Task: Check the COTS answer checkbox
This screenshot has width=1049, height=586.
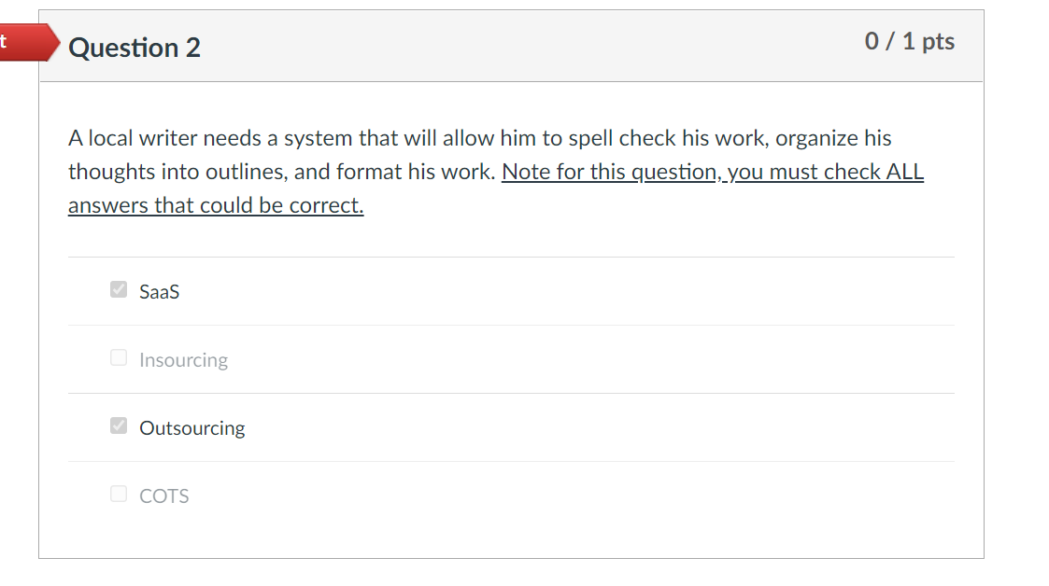Action: coord(118,493)
